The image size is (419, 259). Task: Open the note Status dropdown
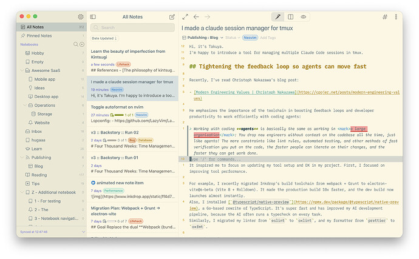tap(233, 38)
